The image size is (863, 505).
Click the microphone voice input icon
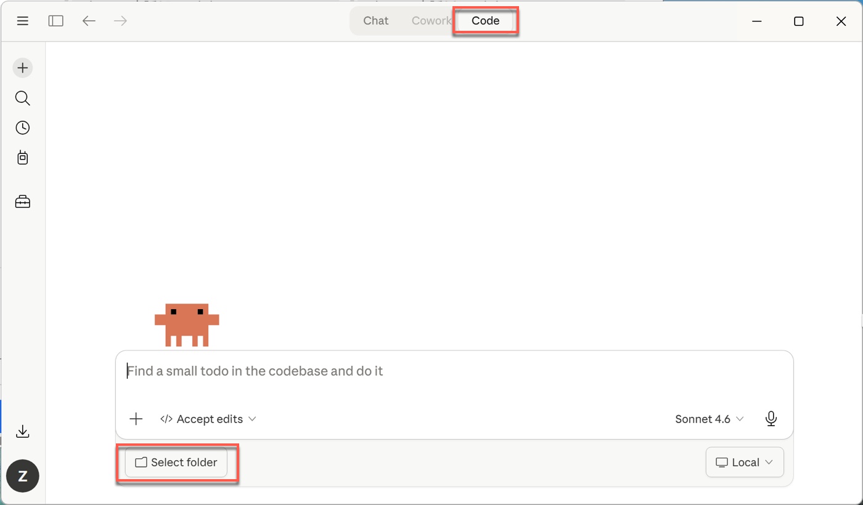(x=771, y=419)
